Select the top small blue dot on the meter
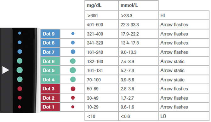Viewport: 211px width, 122px height. pyautogui.click(x=20, y=33)
